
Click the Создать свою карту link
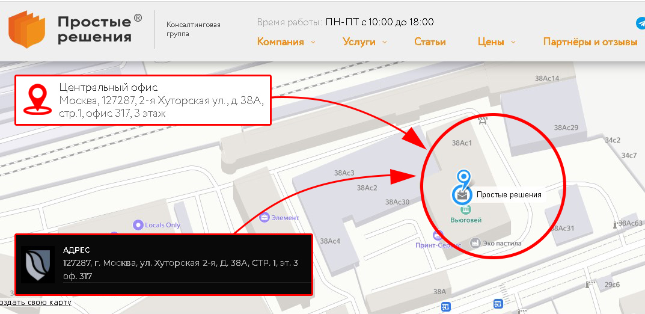35,303
